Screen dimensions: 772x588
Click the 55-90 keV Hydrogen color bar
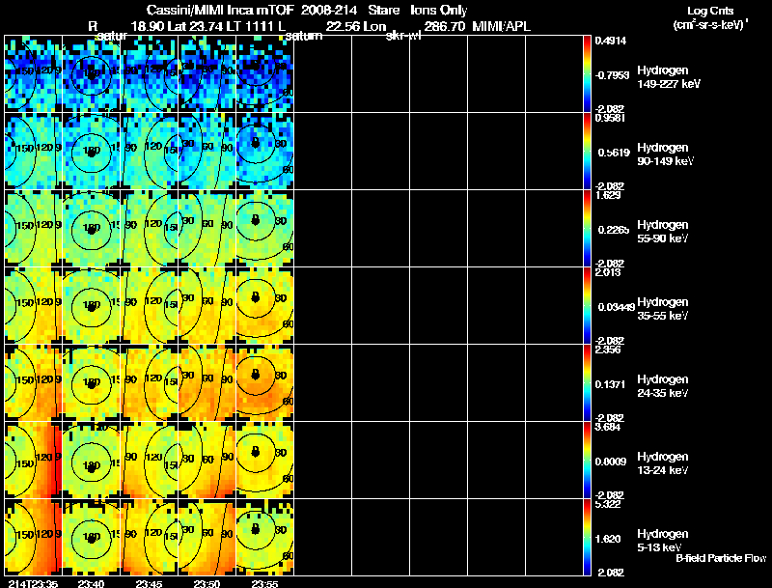pyautogui.click(x=588, y=229)
